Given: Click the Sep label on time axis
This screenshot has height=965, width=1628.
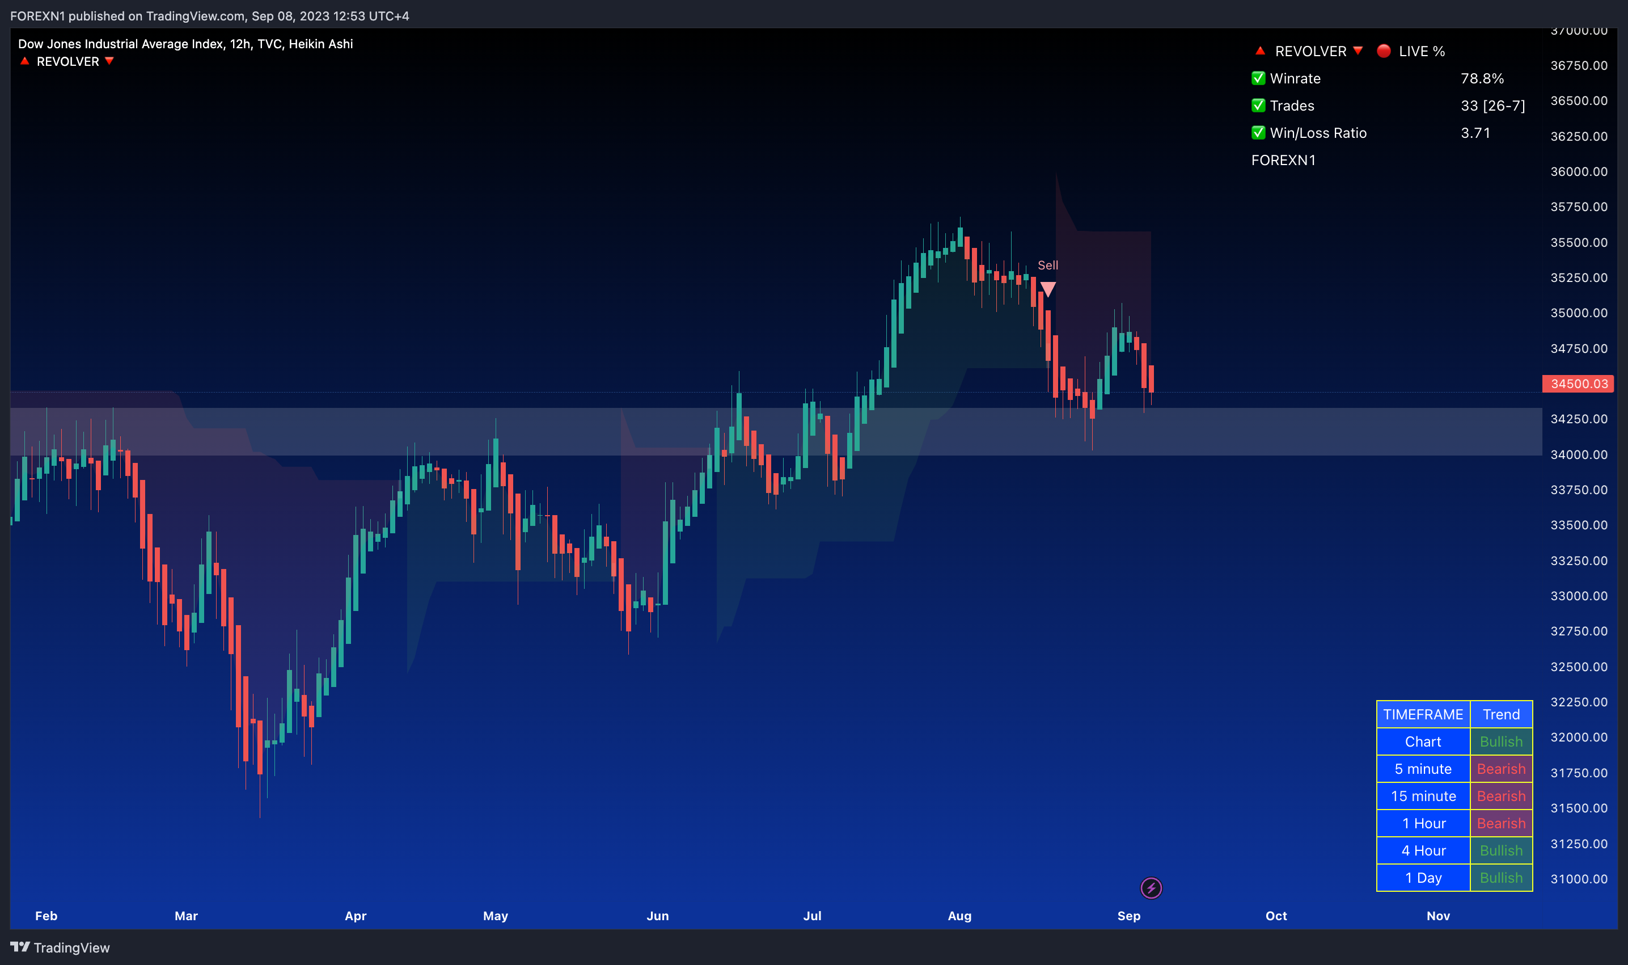Looking at the screenshot, I should (1129, 916).
